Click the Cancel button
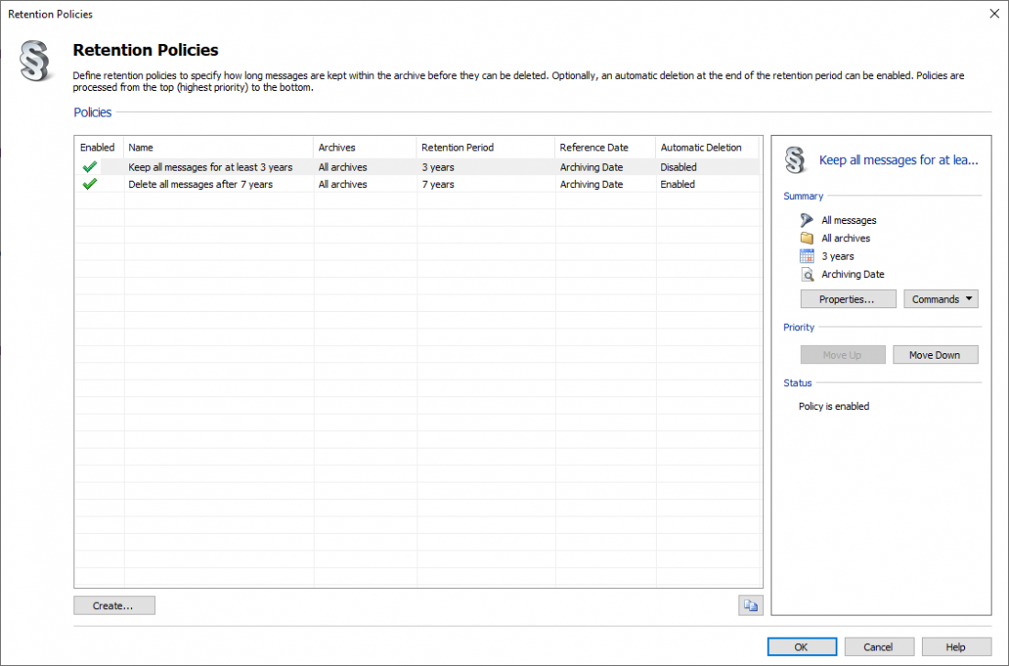Viewport: 1009px width, 666px height. coord(879,647)
